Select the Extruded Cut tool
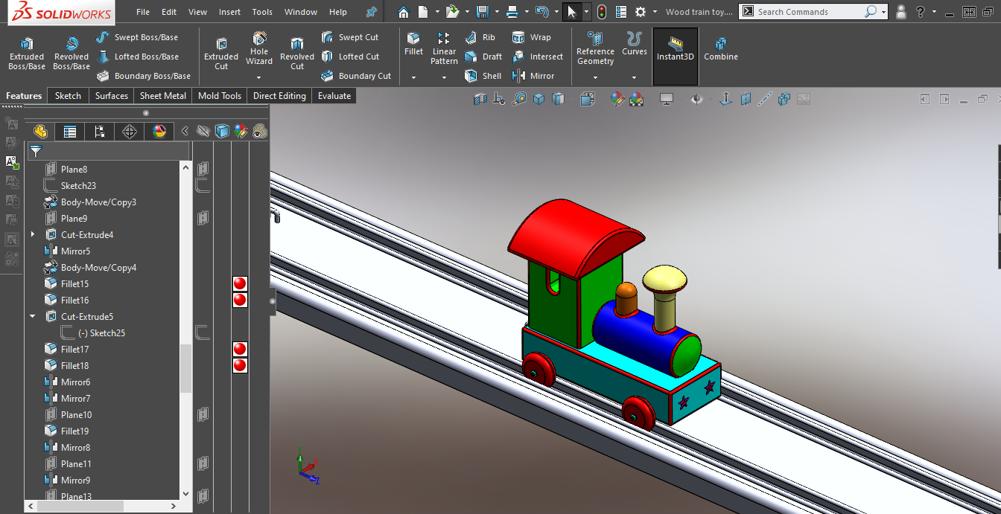Image resolution: width=1001 pixels, height=514 pixels. 221,53
